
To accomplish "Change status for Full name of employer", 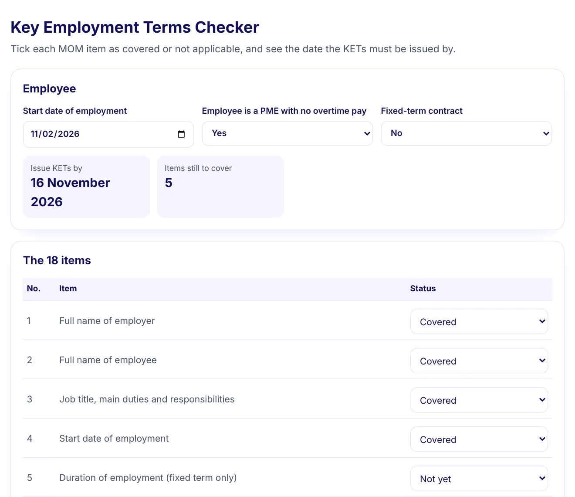I will (479, 322).
